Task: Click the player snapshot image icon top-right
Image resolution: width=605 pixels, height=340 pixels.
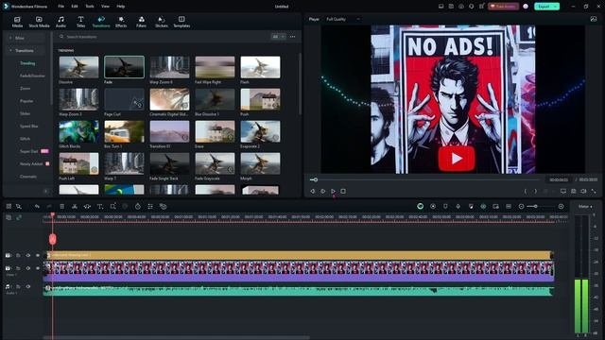Action: [x=594, y=19]
